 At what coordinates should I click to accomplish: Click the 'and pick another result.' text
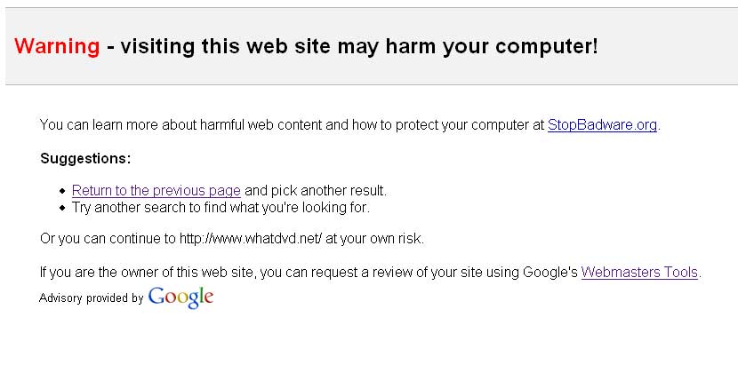pyautogui.click(x=316, y=191)
